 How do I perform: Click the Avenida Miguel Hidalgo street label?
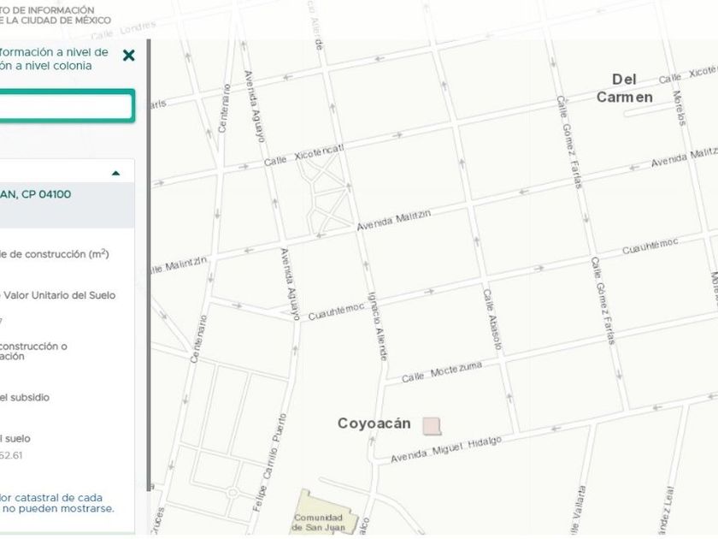[445, 447]
